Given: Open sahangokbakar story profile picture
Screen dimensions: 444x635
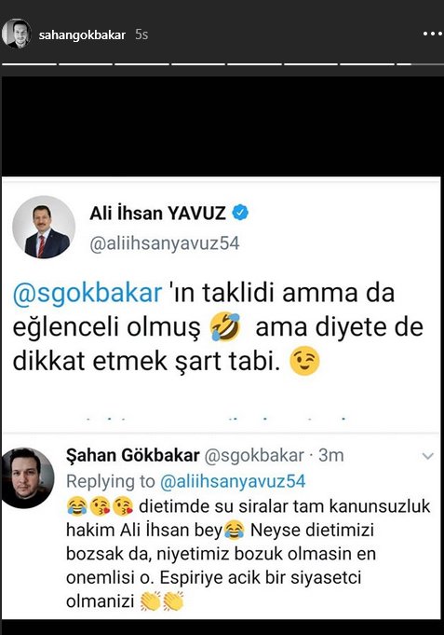Looking at the screenshot, I should (x=16, y=34).
